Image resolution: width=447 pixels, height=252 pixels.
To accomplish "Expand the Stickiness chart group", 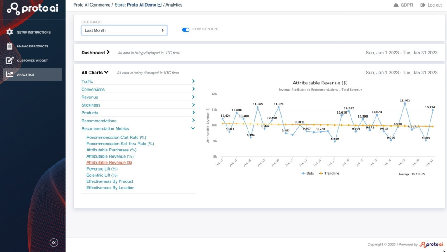I will coord(193,105).
